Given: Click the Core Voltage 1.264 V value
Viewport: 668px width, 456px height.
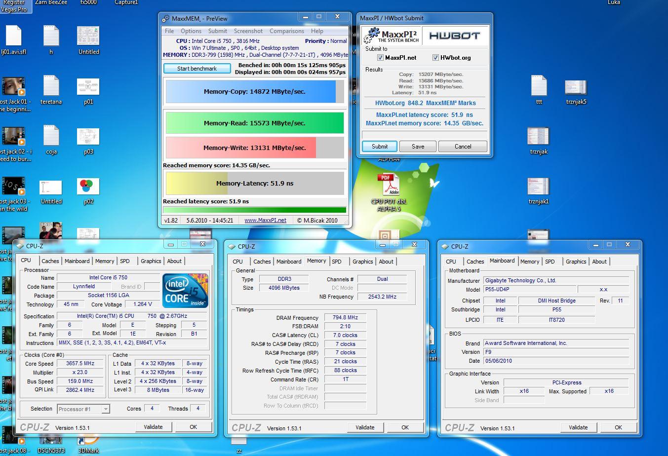Looking at the screenshot, I should point(143,304).
